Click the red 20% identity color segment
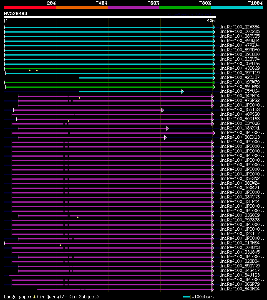Image resolution: width=267 pixels, height=300 pixels. coord(30,8)
